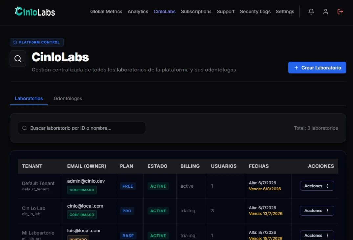The width and height of the screenshot is (353, 240).
Task: Open Settings in top navigation
Action: coord(285,12)
